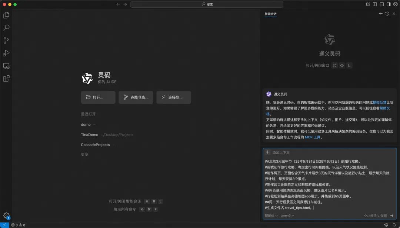This screenshot has height=228, width=400.
Task: Expand the 智能体 mode dropdown
Action: pyautogui.click(x=271, y=215)
